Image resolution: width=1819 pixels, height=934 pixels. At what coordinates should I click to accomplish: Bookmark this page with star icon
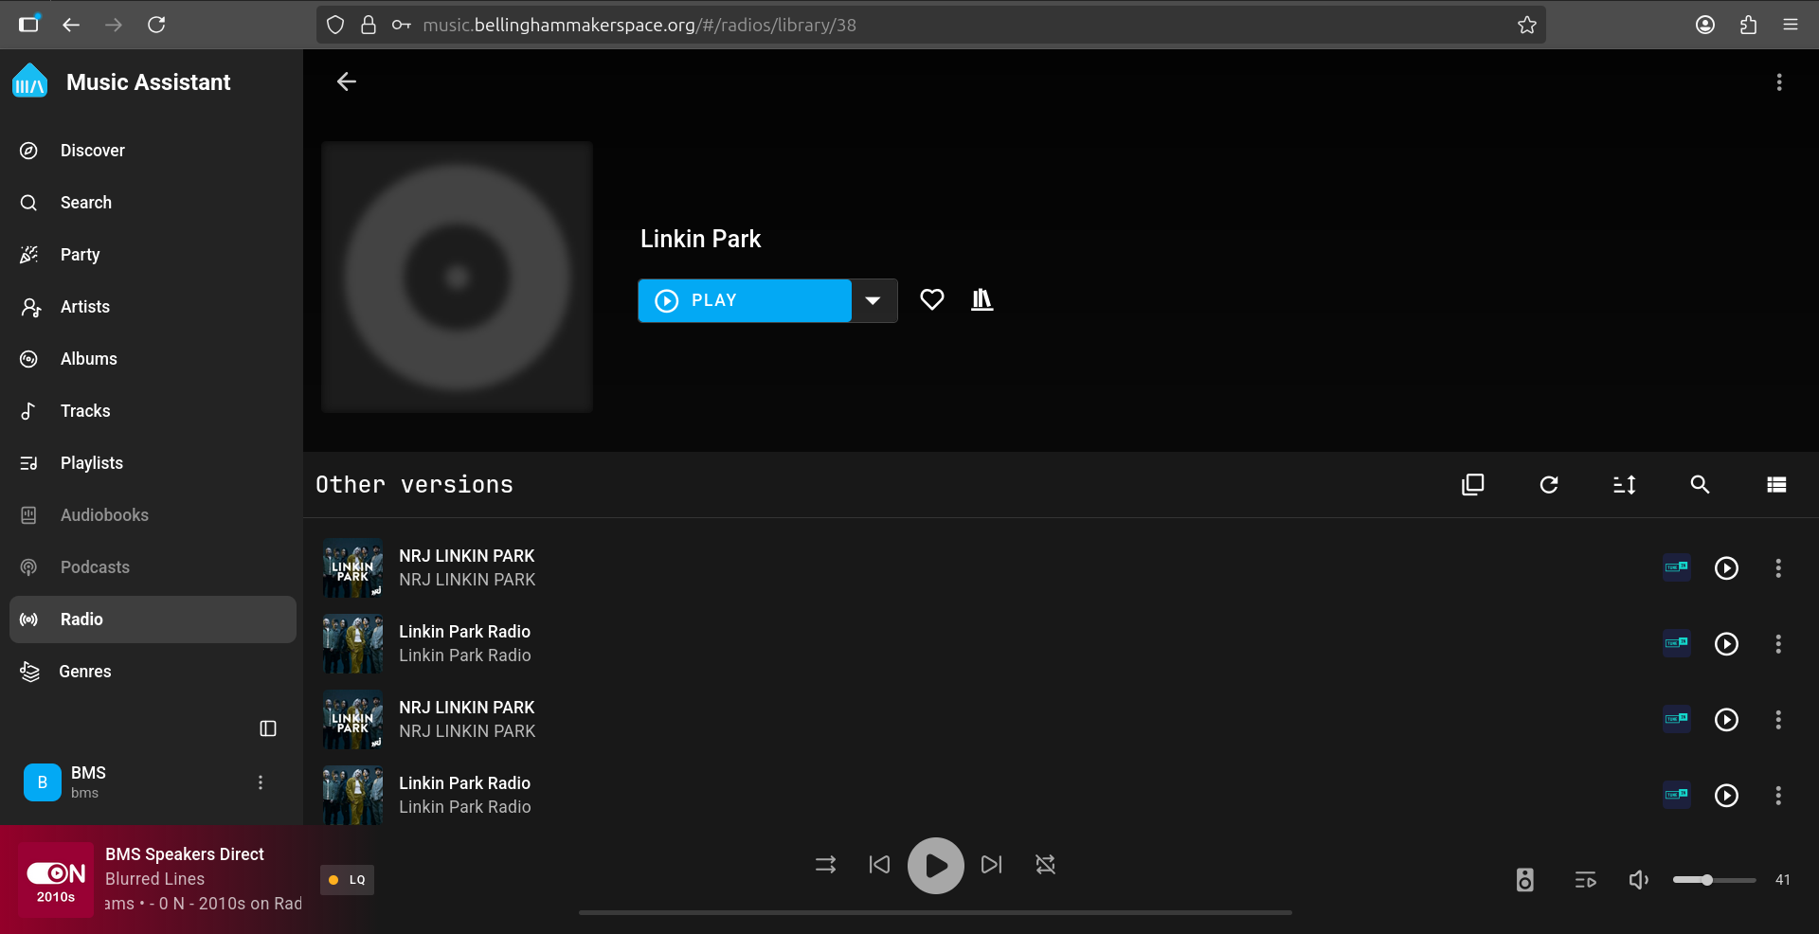coord(1527,25)
